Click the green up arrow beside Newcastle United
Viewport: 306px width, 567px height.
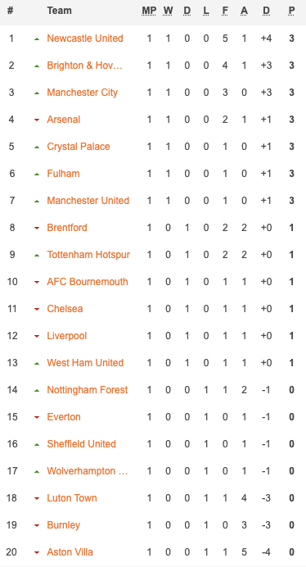click(37, 39)
